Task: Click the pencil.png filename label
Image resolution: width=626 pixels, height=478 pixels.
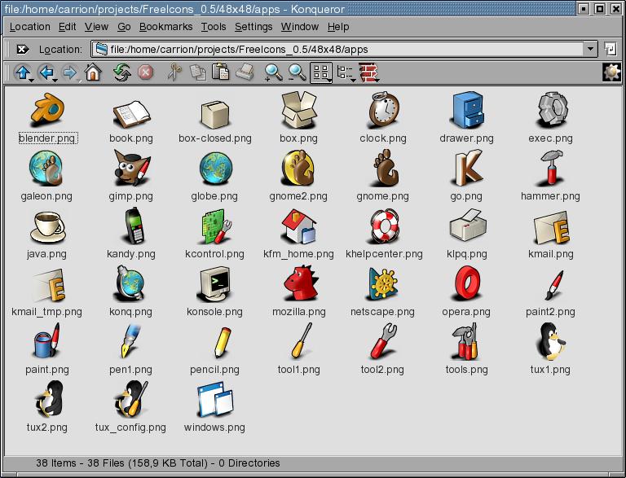Action: (x=214, y=370)
